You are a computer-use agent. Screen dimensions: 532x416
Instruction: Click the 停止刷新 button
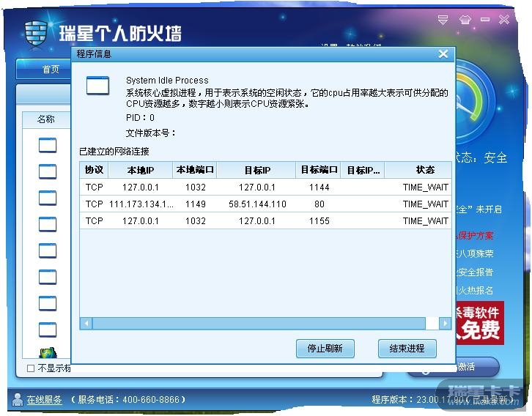pos(325,348)
